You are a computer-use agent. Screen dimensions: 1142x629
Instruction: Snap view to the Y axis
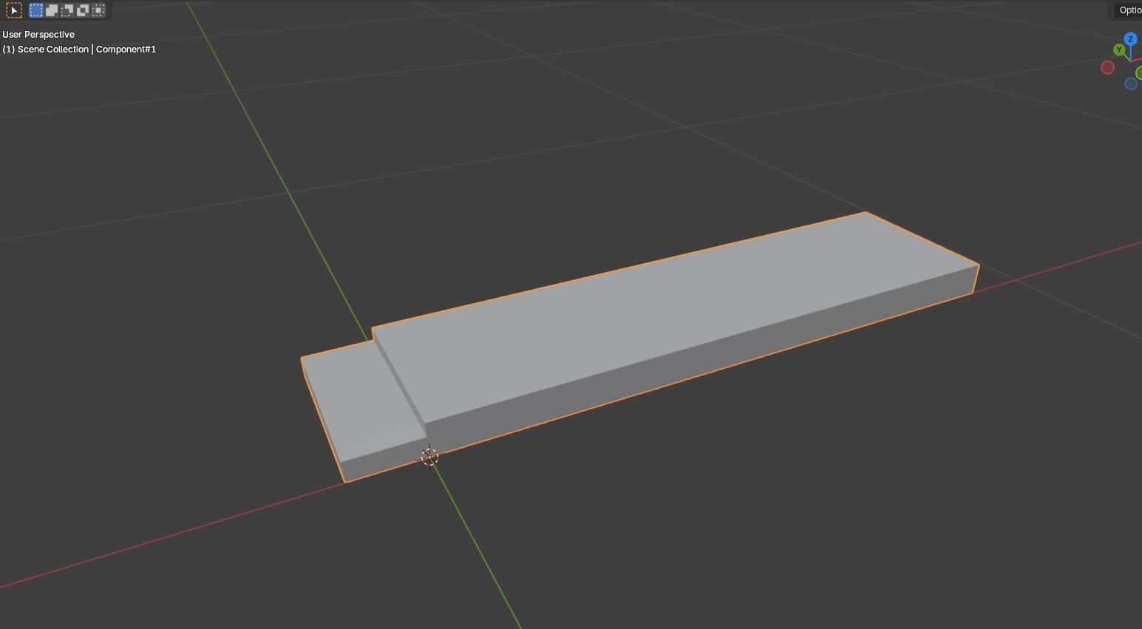click(1119, 50)
